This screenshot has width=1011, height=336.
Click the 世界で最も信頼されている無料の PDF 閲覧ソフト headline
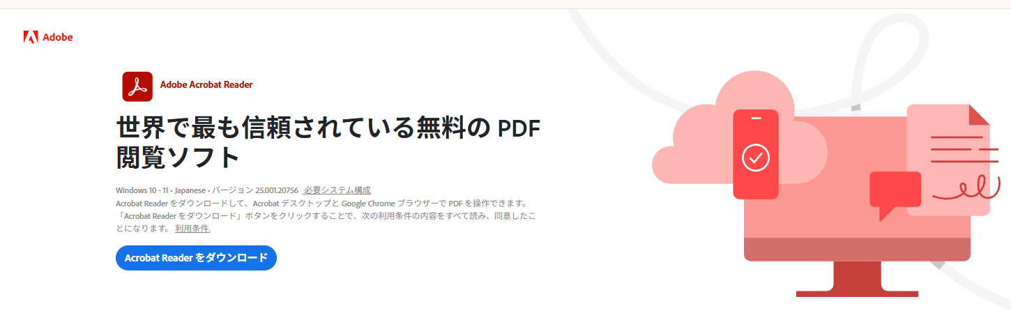pyautogui.click(x=328, y=143)
